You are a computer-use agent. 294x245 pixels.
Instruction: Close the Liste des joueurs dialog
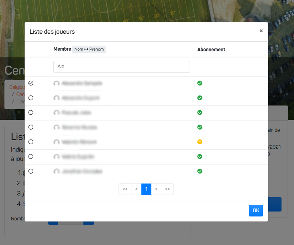pyautogui.click(x=261, y=31)
